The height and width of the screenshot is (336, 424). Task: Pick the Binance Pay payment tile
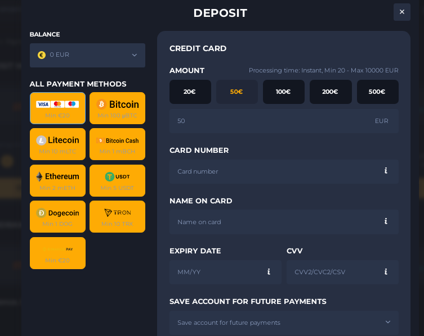tap(57, 253)
